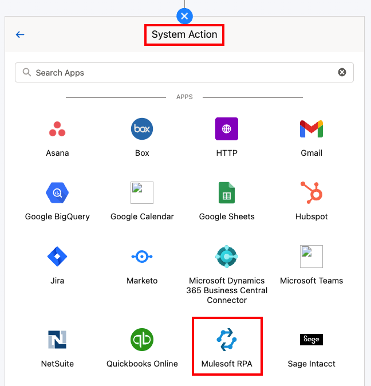This screenshot has width=371, height=386.
Task: Select the Google Sheets icon
Action: click(227, 193)
